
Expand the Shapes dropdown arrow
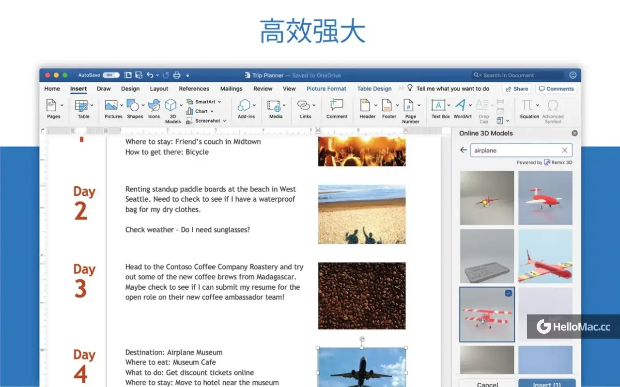click(x=143, y=105)
